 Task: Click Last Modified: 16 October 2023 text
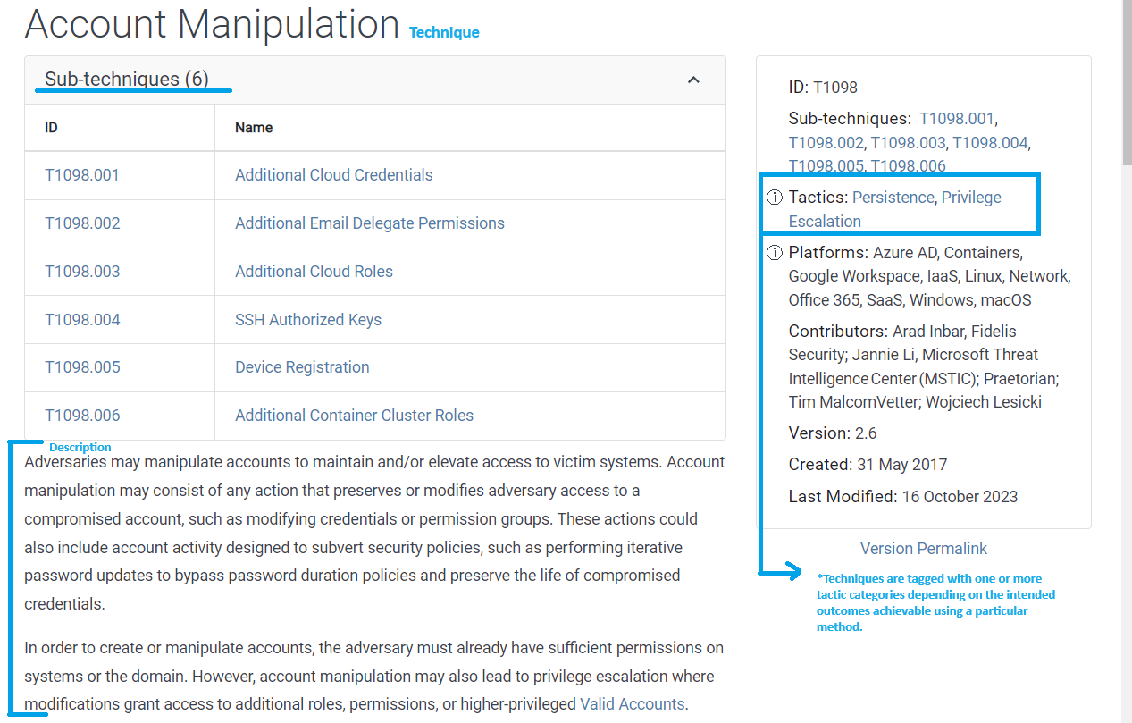902,497
